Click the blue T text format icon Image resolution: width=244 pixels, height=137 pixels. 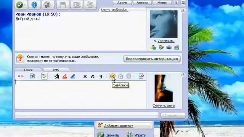click(x=32, y=76)
